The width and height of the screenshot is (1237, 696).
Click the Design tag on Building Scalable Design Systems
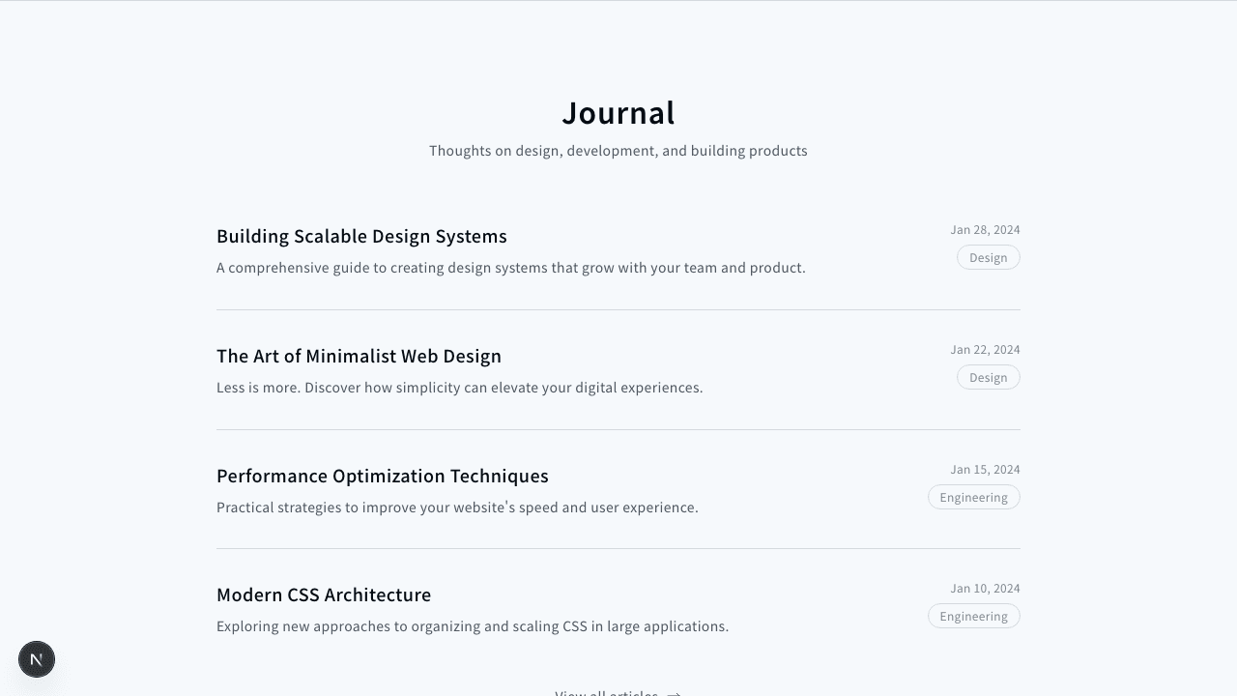(x=988, y=258)
